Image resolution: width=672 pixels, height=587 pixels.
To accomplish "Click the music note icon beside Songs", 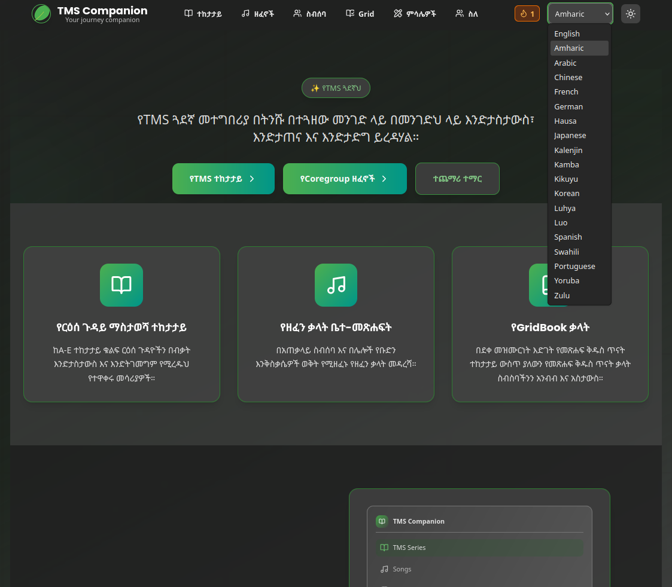I will [x=384, y=569].
